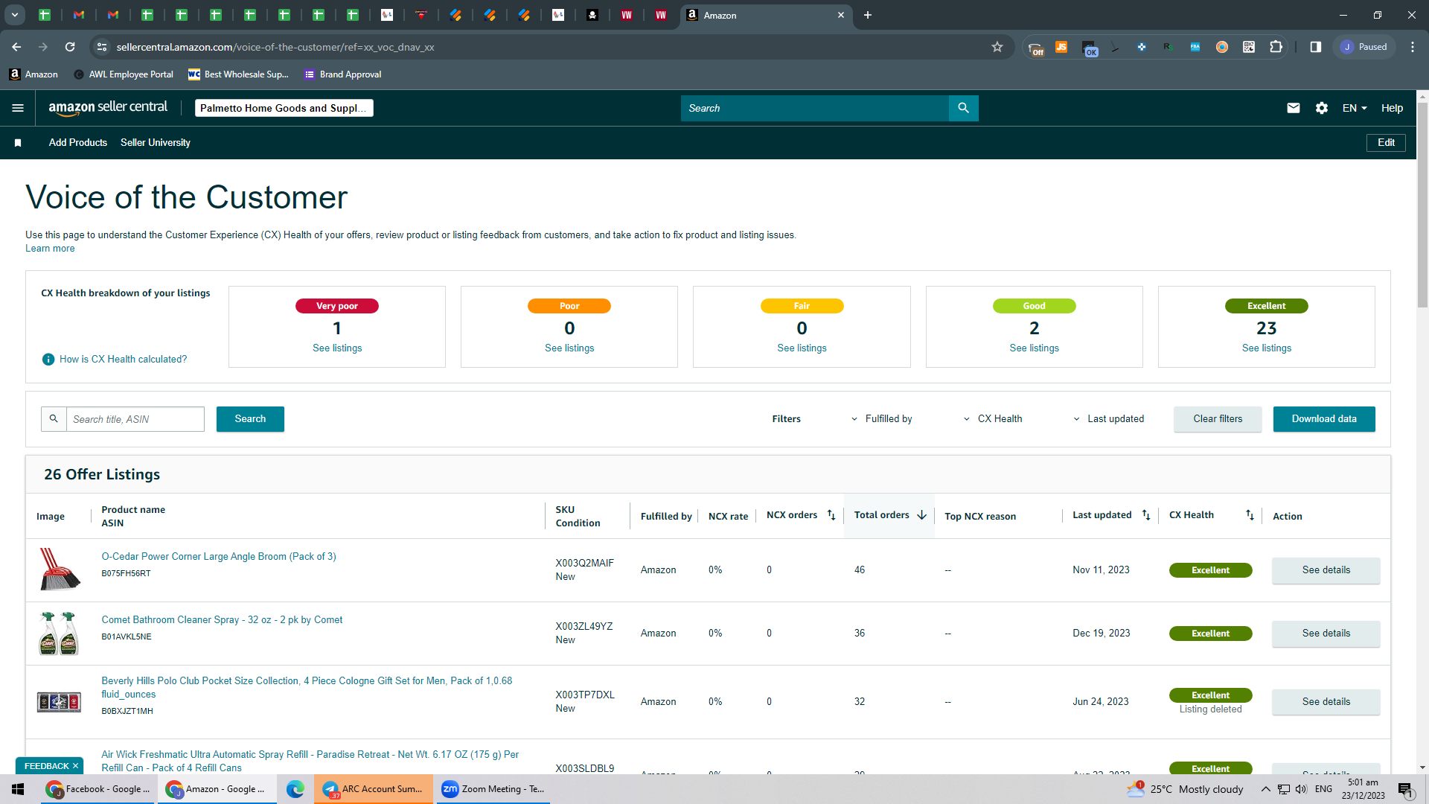This screenshot has width=1429, height=804.
Task: Close the FEEDBACK tab with its X
Action: point(75,766)
